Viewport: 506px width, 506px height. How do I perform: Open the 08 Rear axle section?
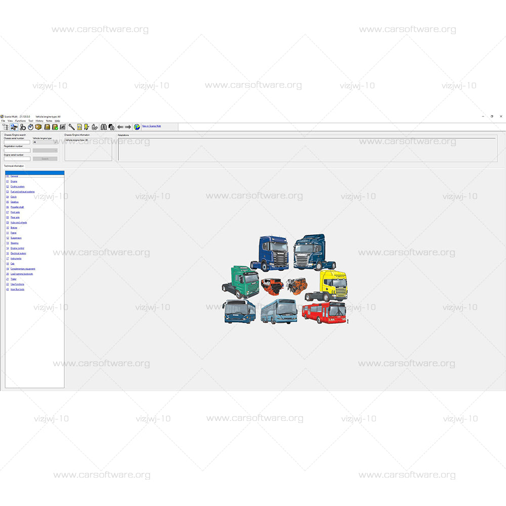(x=13, y=218)
